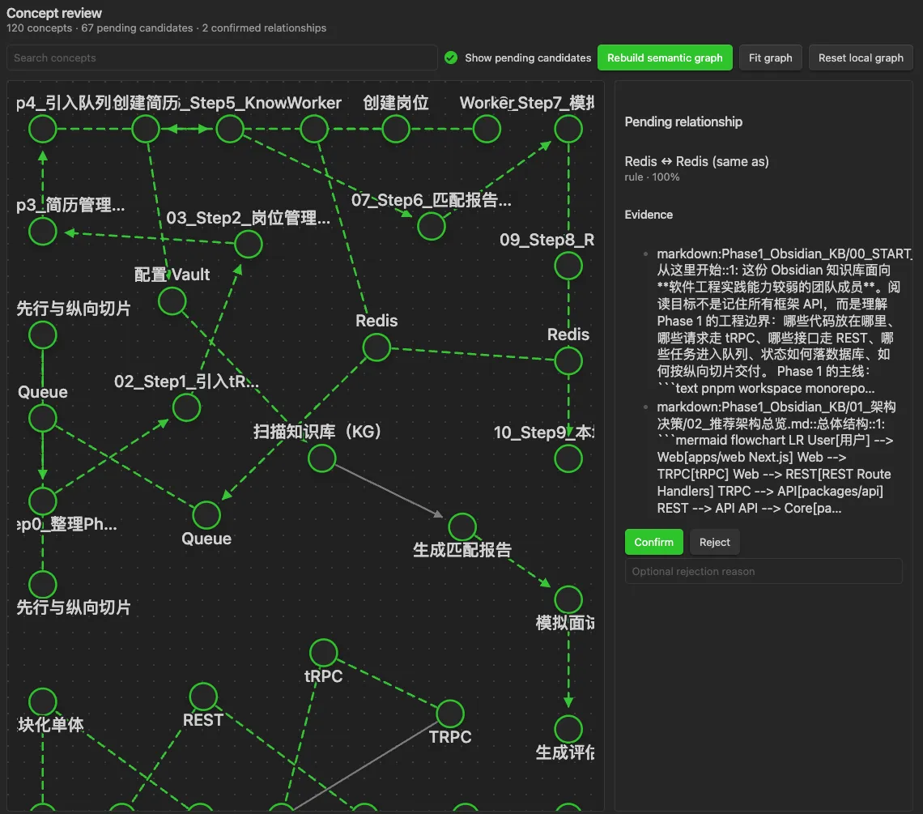This screenshot has height=814, width=923.
Task: Select the 生成匹配报告 node
Action: coord(462,526)
